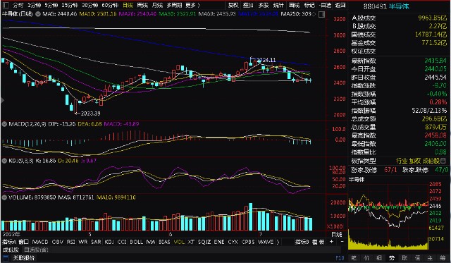Click the 关联报价 related quotes label
The image size is (451, 263).
tap(24, 258)
